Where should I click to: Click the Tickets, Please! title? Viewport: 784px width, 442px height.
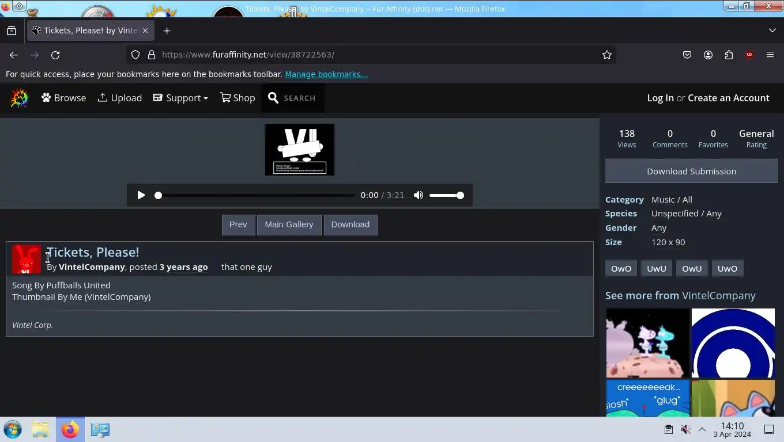coord(93,252)
